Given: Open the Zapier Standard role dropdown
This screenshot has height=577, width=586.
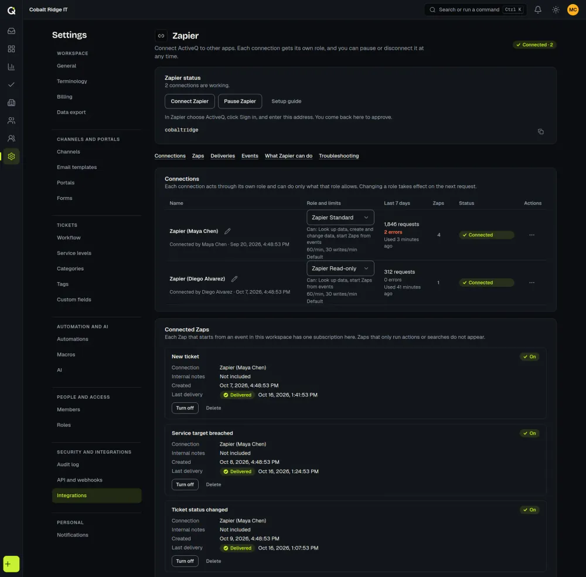Looking at the screenshot, I should pyautogui.click(x=340, y=218).
